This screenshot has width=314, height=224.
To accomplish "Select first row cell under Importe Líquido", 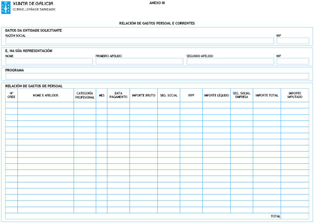I will coord(216,105).
